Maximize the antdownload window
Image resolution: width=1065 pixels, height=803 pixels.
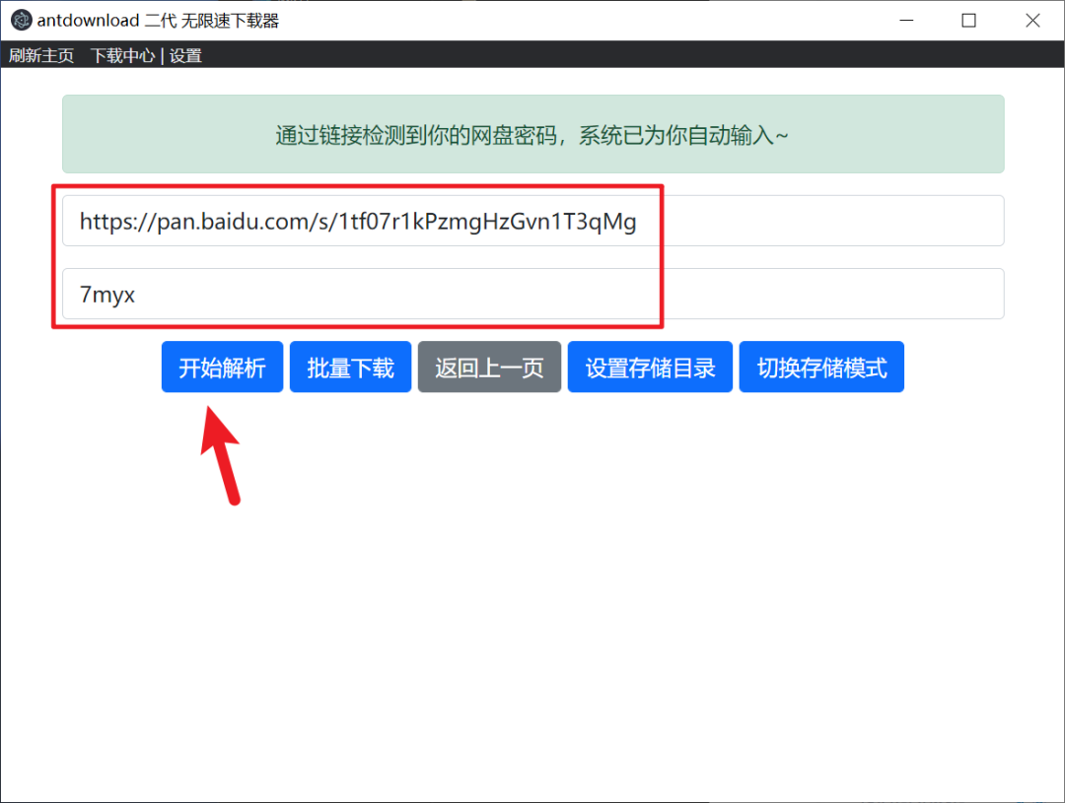[x=968, y=21]
